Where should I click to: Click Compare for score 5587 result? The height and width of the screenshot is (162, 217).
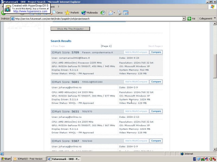(156, 141)
